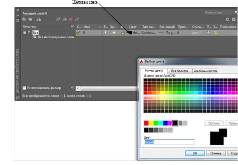Screen dimensions: 238x165
Task: Confirm color with OK button
Action: [x=195, y=153]
